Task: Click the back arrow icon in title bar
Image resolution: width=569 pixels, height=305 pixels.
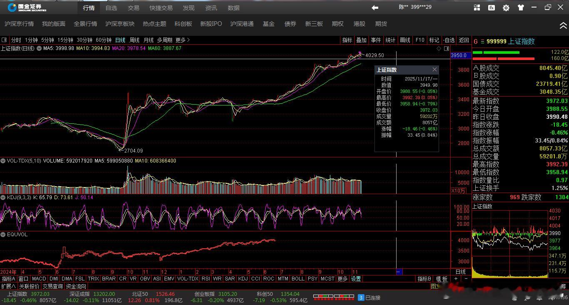Action: click(375, 7)
